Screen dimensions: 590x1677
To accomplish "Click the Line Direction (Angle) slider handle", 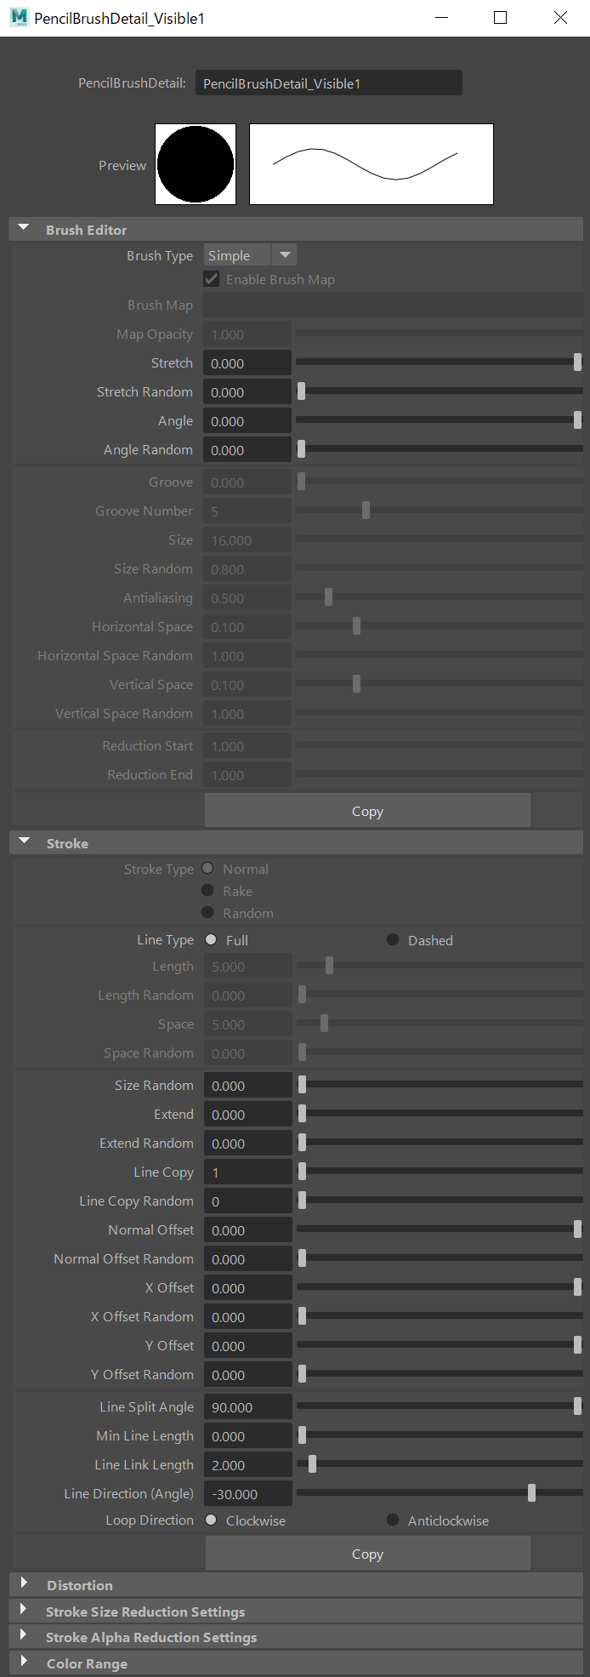I will 532,1493.
